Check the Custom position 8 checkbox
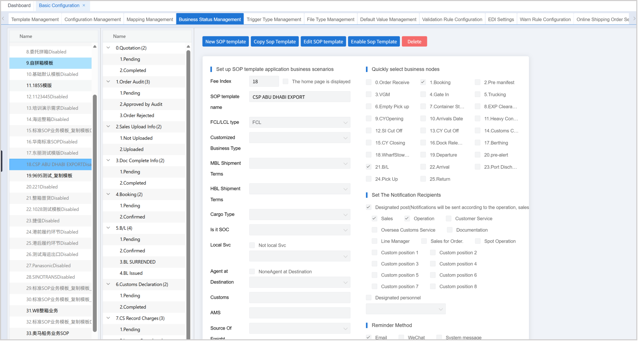Image resolution: width=638 pixels, height=341 pixels. click(x=433, y=286)
